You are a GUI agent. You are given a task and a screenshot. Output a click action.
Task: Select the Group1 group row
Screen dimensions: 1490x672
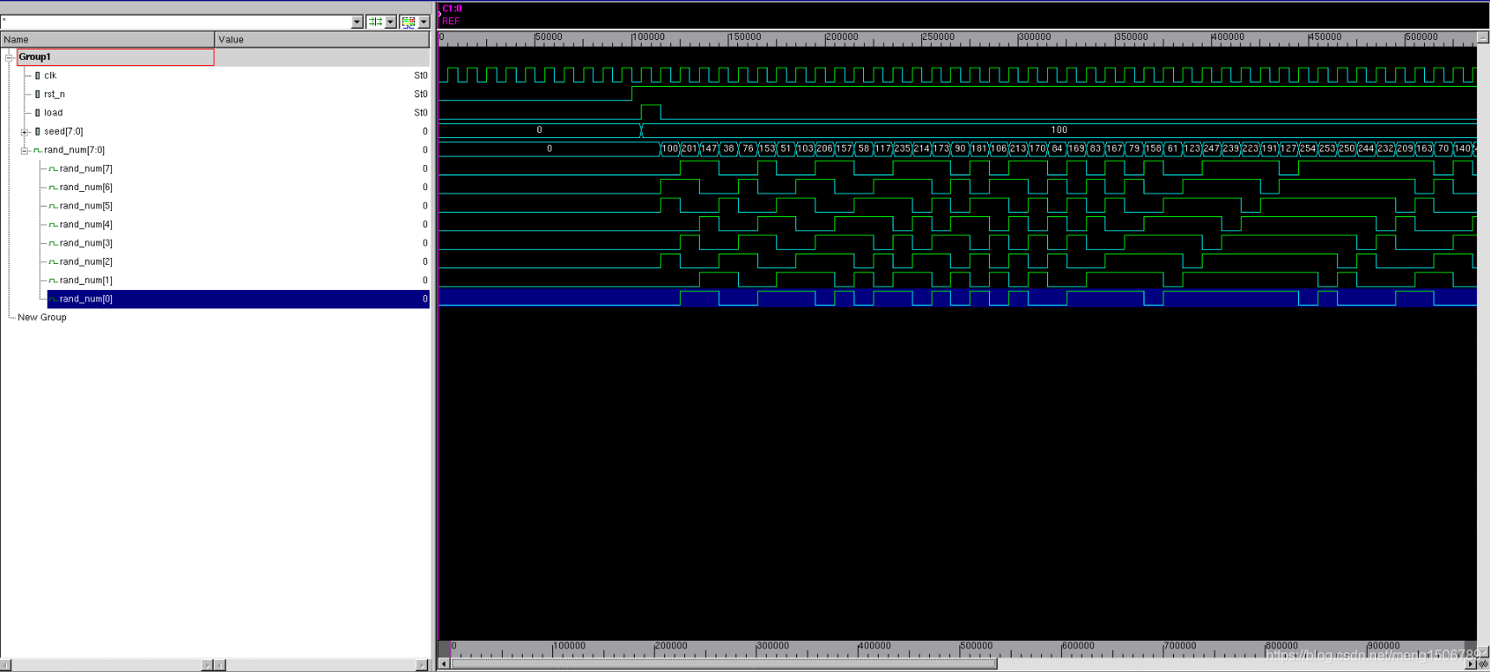(115, 57)
